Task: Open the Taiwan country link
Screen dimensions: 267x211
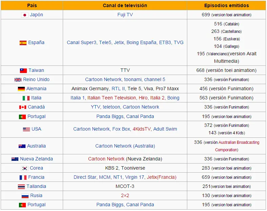Action: (x=36, y=70)
